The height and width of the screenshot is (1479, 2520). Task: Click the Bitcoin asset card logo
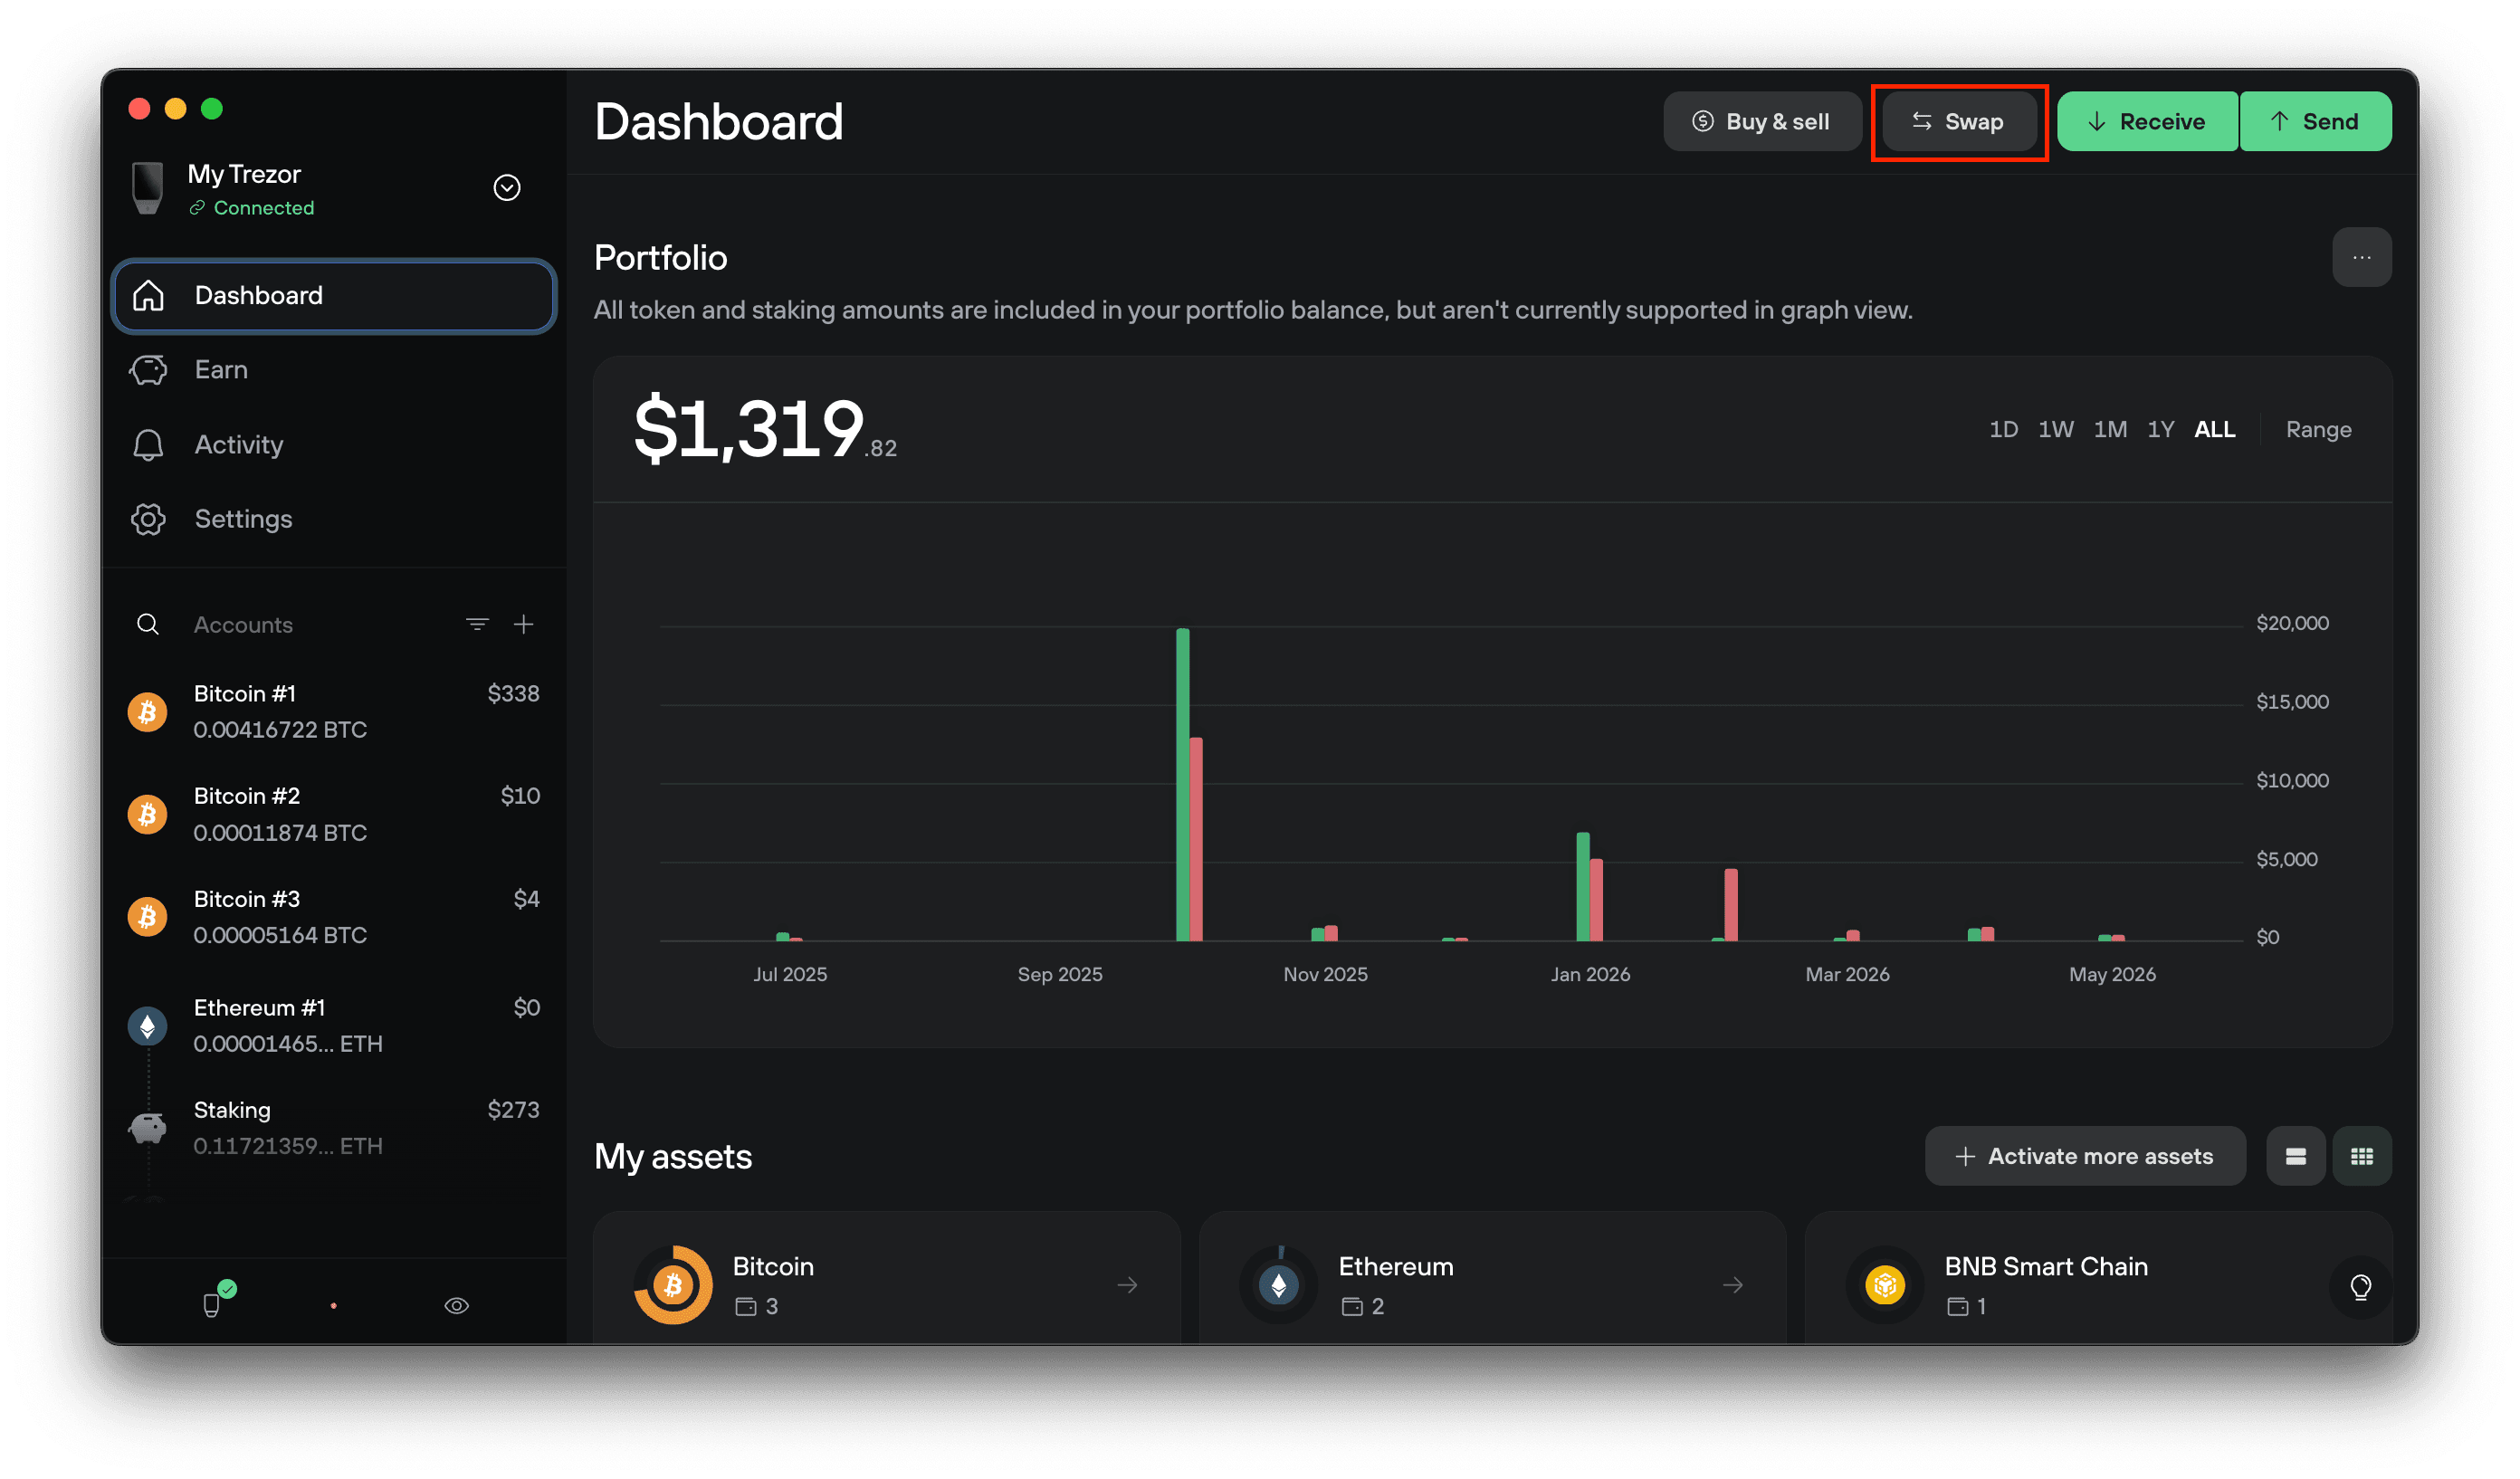point(673,1285)
